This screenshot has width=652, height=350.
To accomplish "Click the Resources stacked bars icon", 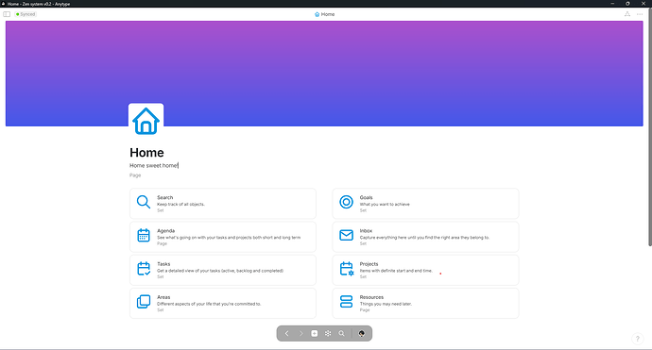I will click(x=346, y=302).
